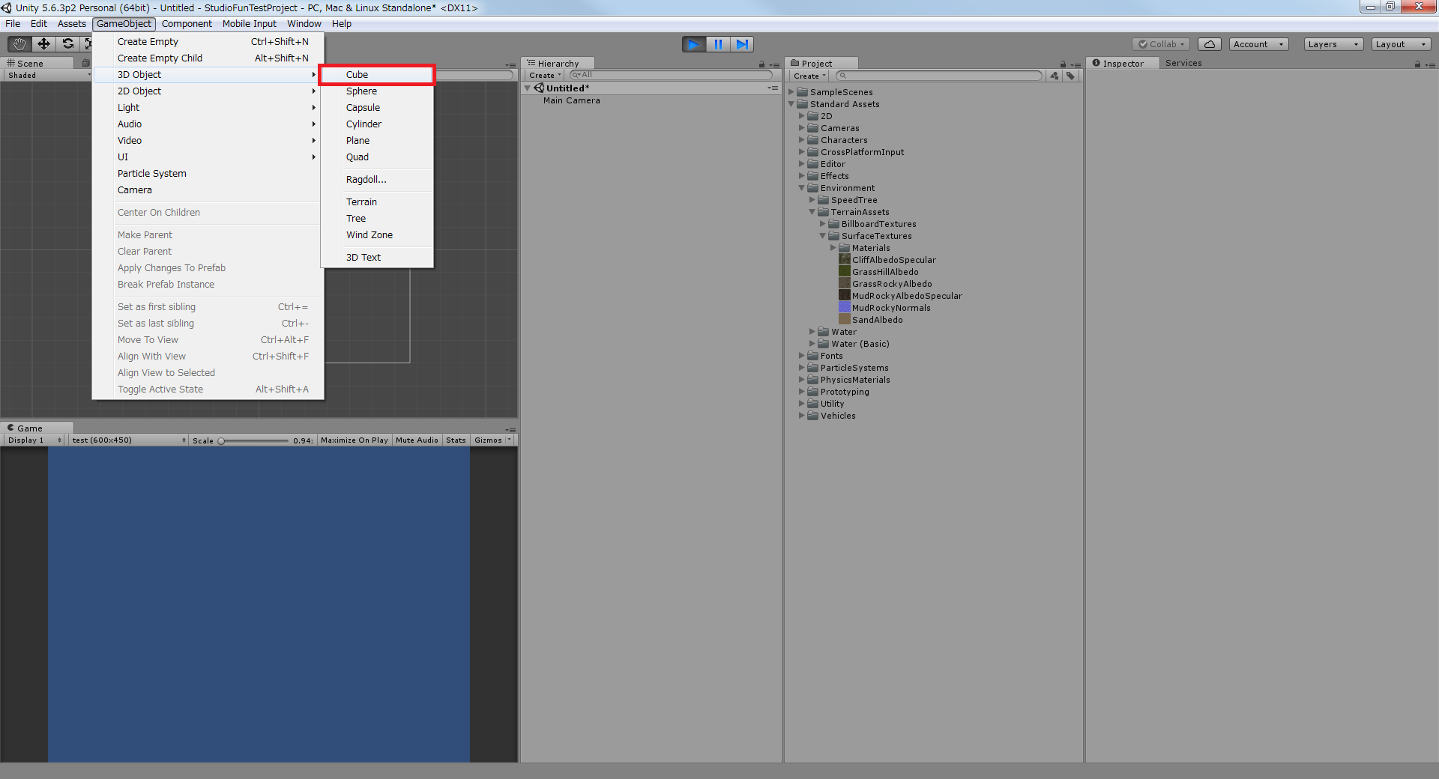The width and height of the screenshot is (1439, 779).
Task: Open the Layout dropdown
Action: pos(1401,44)
